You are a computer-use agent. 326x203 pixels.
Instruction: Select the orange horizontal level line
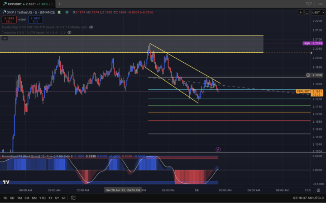[x=229, y=112]
